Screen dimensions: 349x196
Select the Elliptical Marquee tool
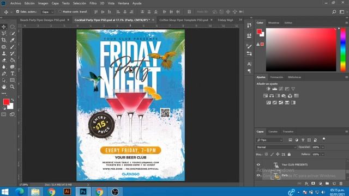point(12,27)
